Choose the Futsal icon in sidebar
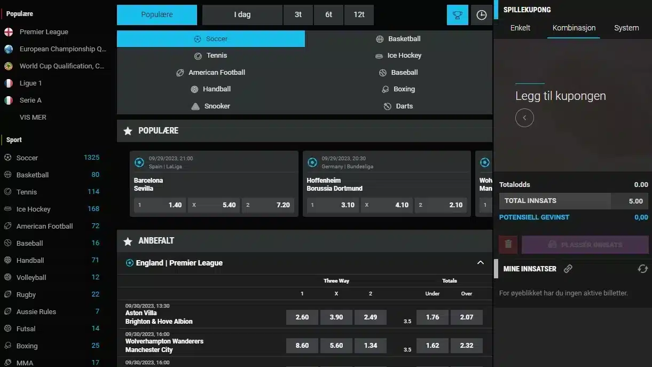Screen dimensions: 652x367 click(x=7, y=329)
